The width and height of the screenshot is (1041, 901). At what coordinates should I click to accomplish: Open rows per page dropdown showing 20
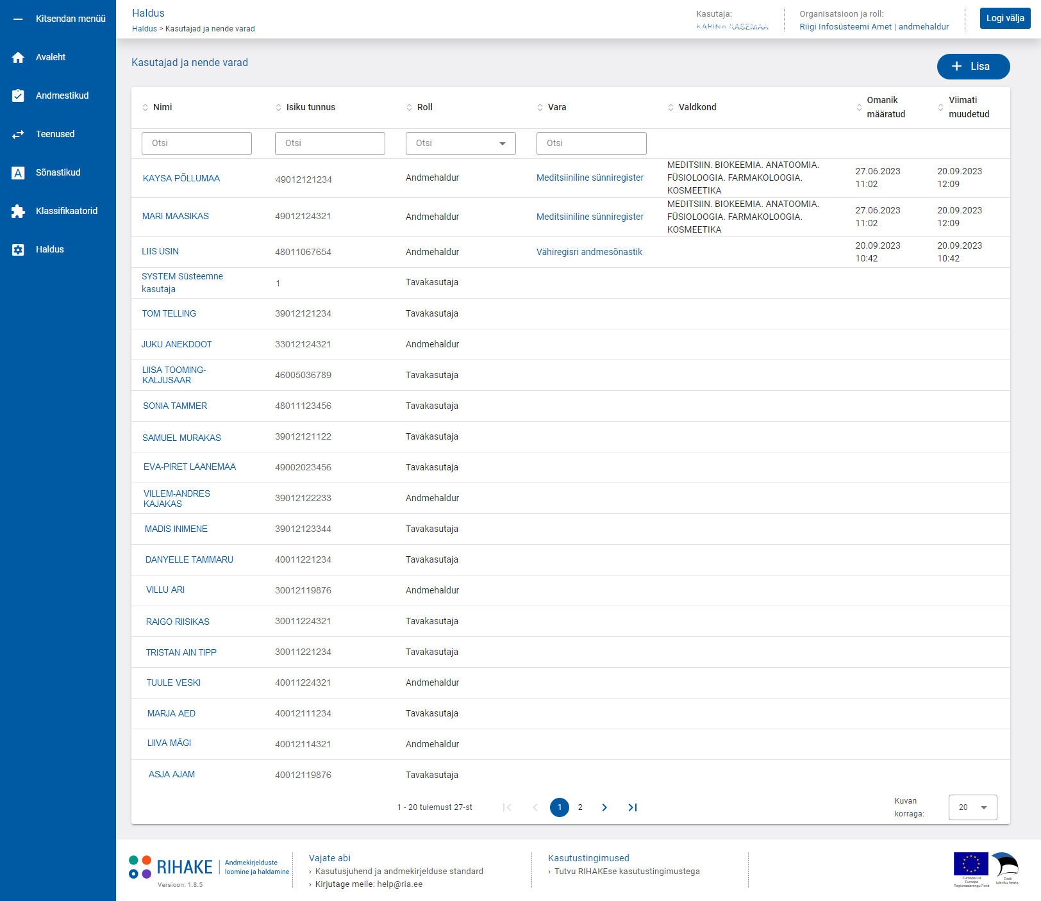pyautogui.click(x=972, y=807)
